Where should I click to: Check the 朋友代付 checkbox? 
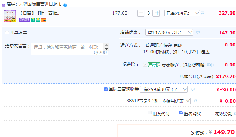click(150, 113)
